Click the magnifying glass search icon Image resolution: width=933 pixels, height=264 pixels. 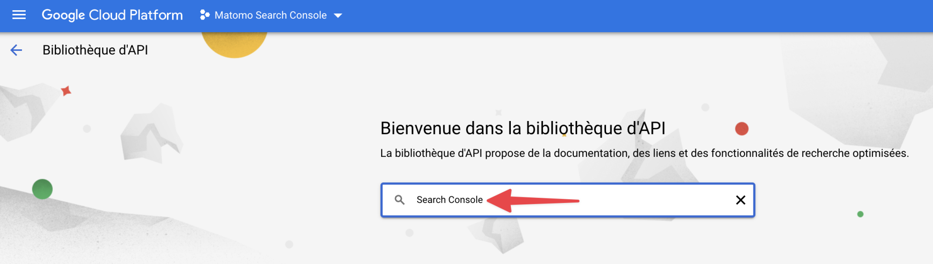point(400,200)
